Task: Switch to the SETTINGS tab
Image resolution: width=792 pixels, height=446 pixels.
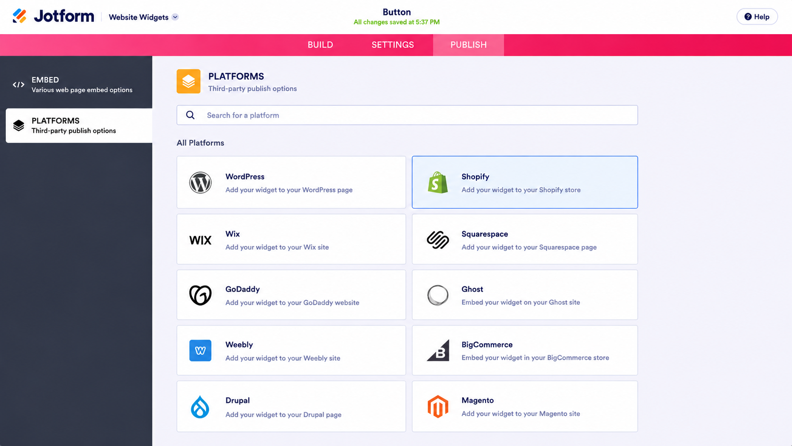Action: (x=393, y=45)
